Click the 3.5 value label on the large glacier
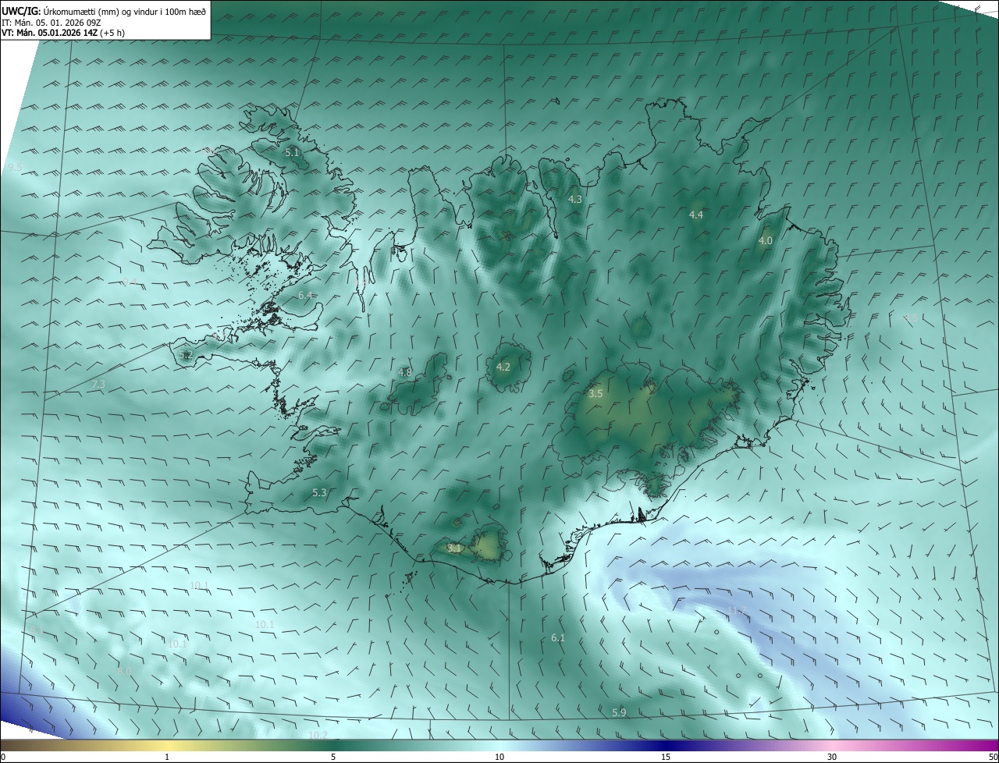The height and width of the screenshot is (763, 999). tap(595, 394)
